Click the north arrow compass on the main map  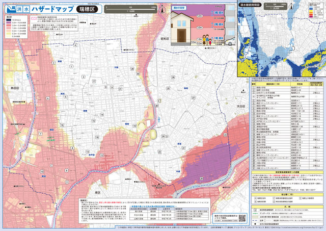pyautogui.click(x=162, y=9)
